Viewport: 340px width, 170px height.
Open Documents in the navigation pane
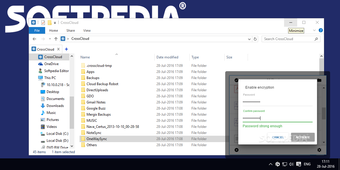tap(55, 99)
